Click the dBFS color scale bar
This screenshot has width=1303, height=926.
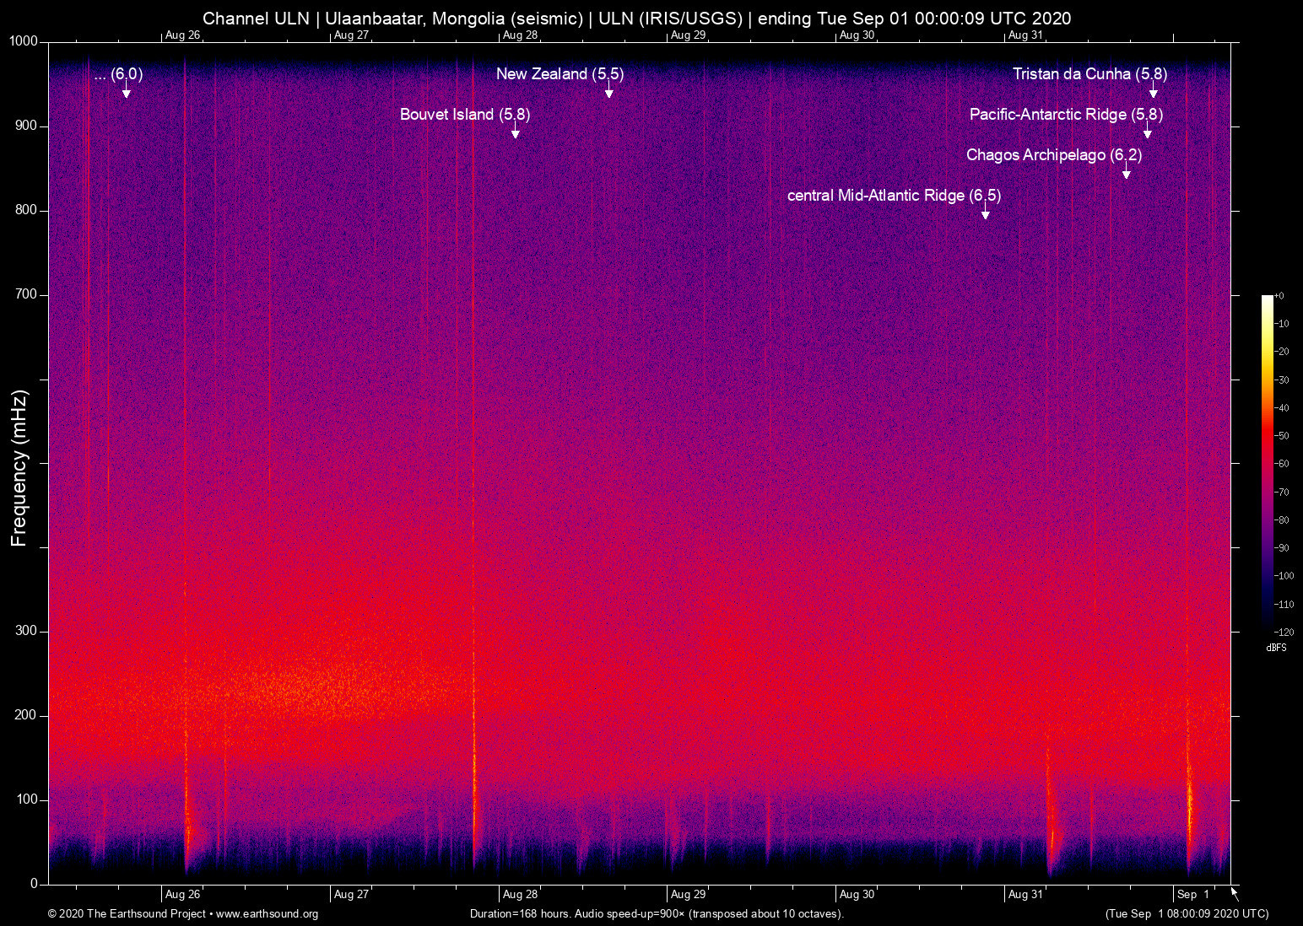point(1267,462)
